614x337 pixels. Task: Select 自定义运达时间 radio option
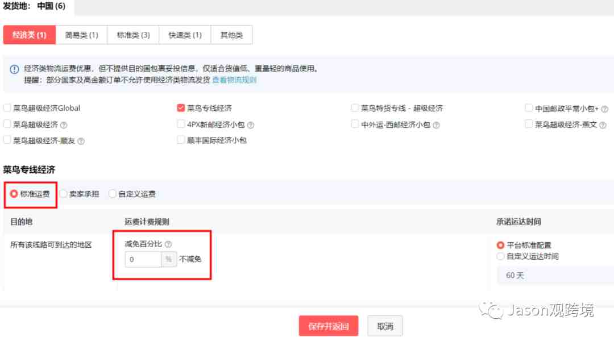tap(500, 256)
